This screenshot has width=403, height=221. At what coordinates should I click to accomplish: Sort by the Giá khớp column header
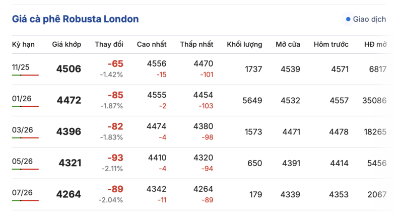(x=66, y=44)
